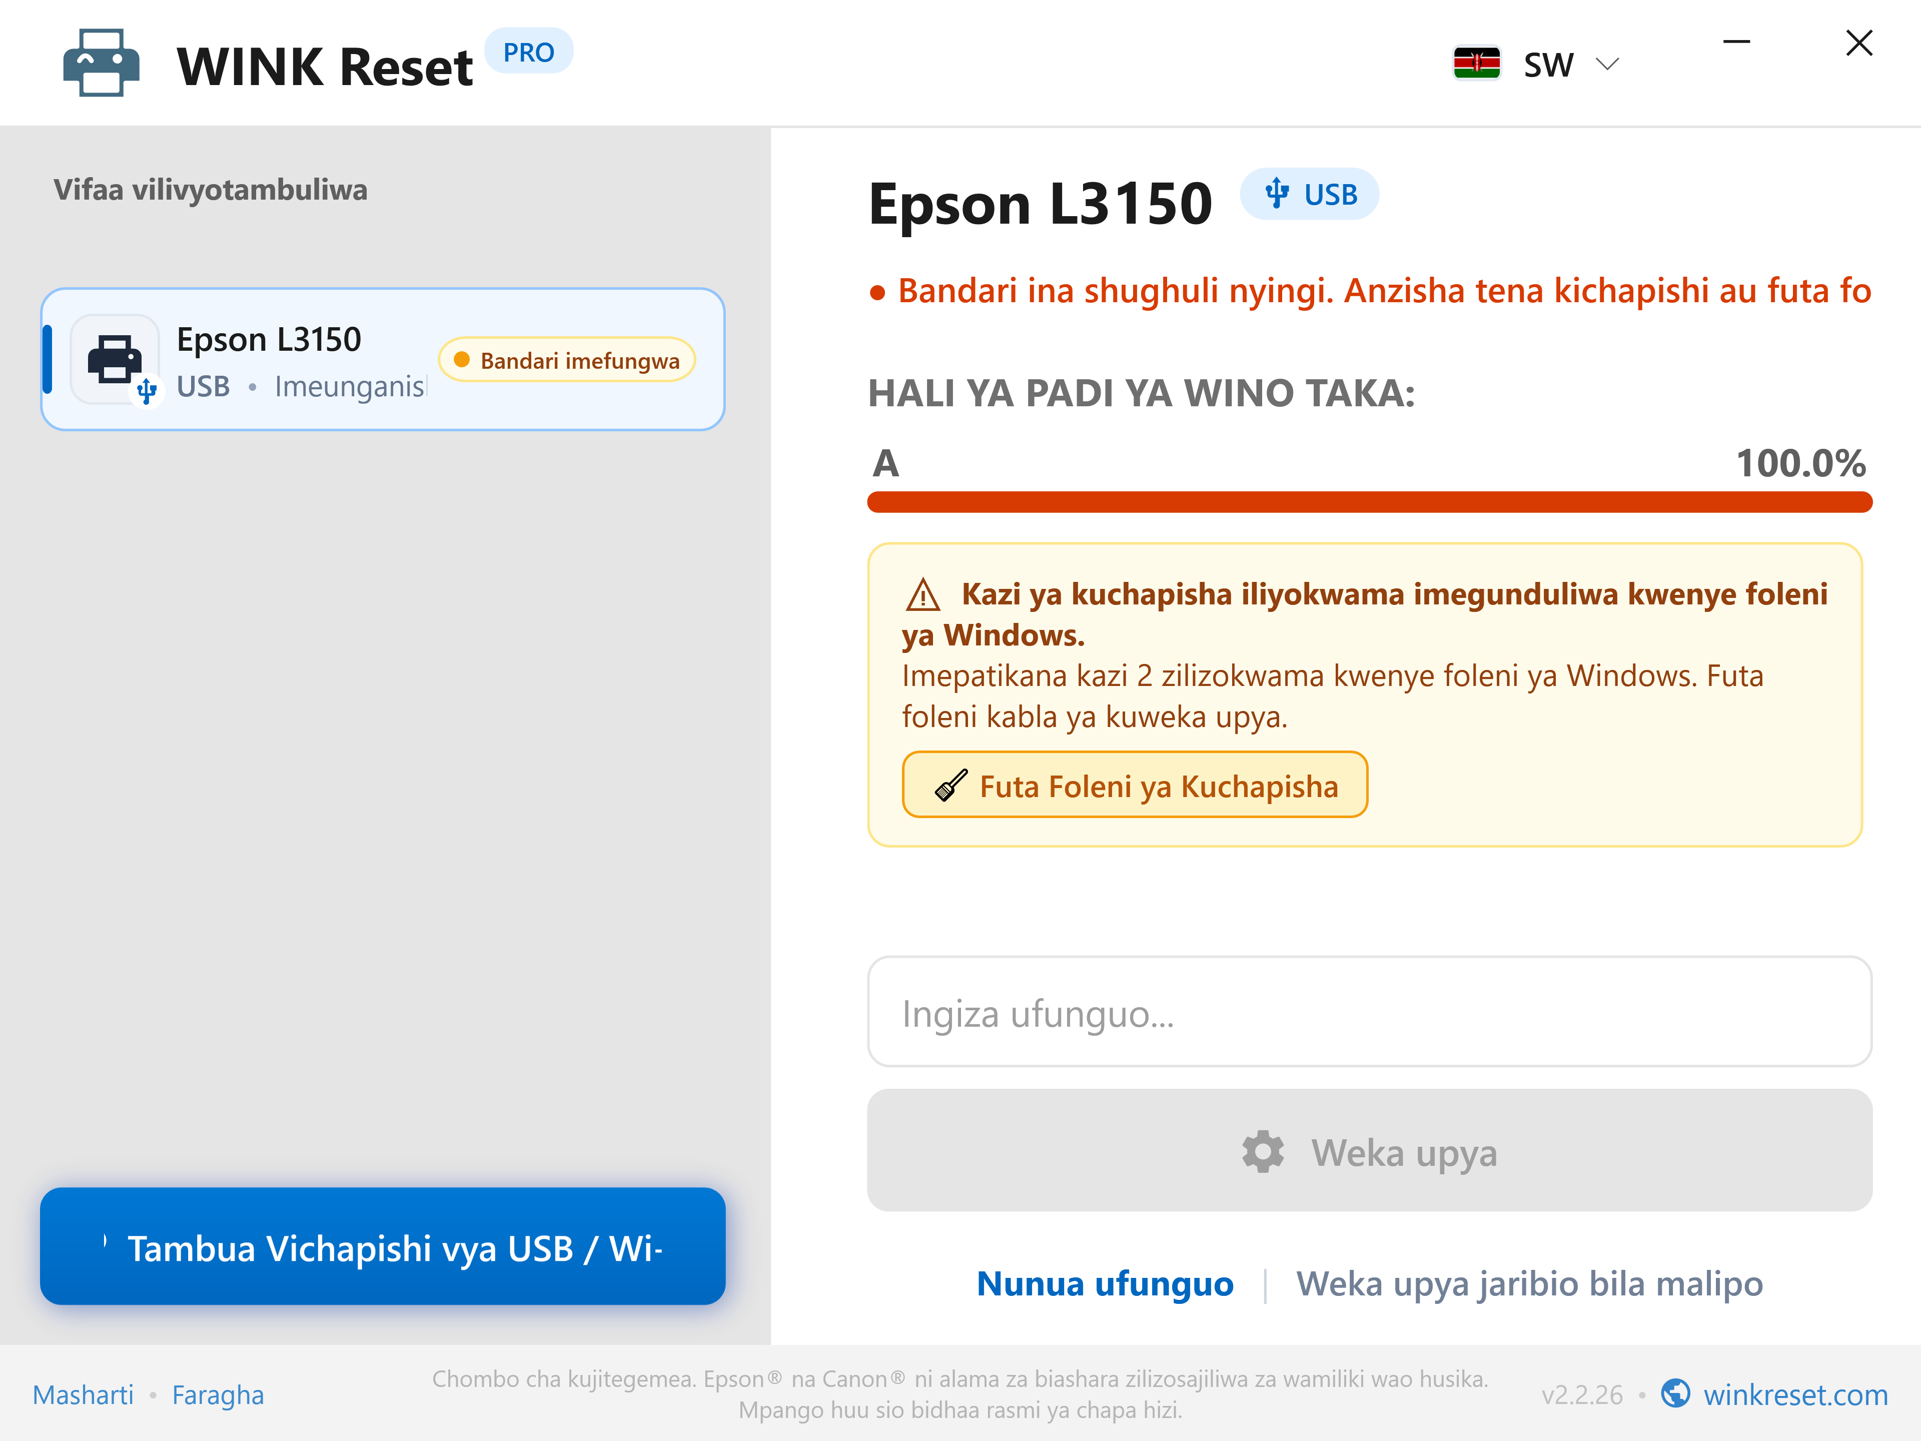Click the warning triangle icon in yellow notice
Image resolution: width=1921 pixels, height=1441 pixels.
pyautogui.click(x=922, y=595)
